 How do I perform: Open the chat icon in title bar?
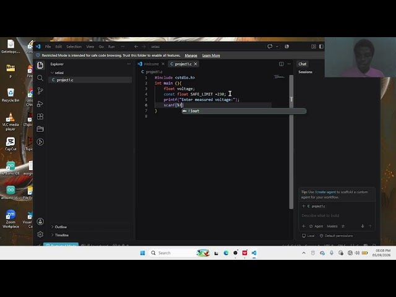click(x=270, y=46)
